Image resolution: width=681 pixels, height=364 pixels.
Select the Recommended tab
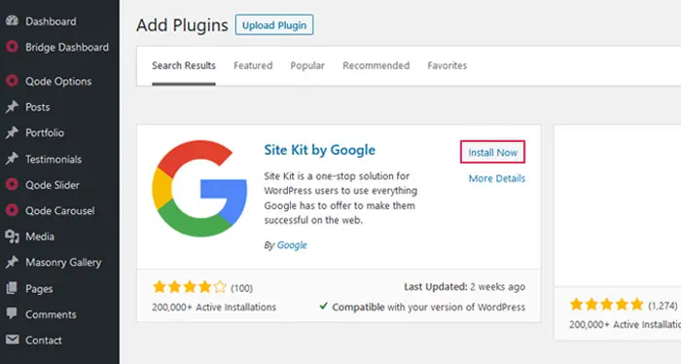pos(376,65)
